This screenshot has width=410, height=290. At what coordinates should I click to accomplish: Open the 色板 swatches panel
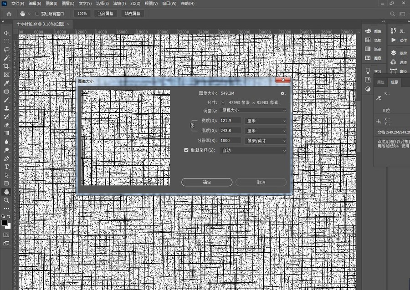pyautogui.click(x=374, y=40)
